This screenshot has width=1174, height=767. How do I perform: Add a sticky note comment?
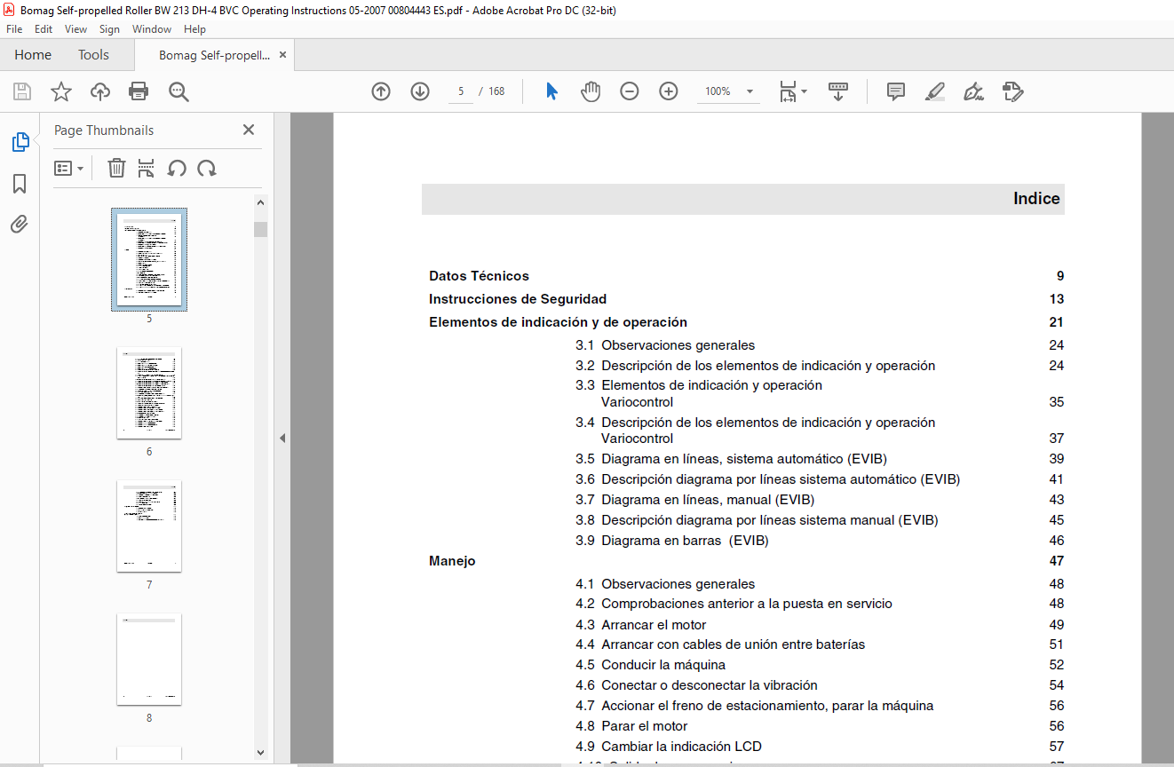coord(896,91)
